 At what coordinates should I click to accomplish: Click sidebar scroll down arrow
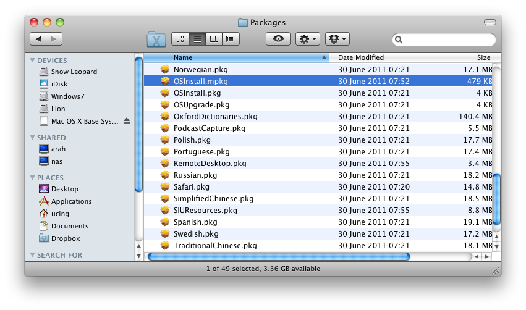(x=138, y=256)
